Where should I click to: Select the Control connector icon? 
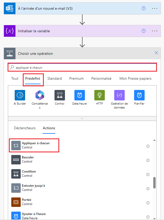pyautogui.click(x=60, y=95)
